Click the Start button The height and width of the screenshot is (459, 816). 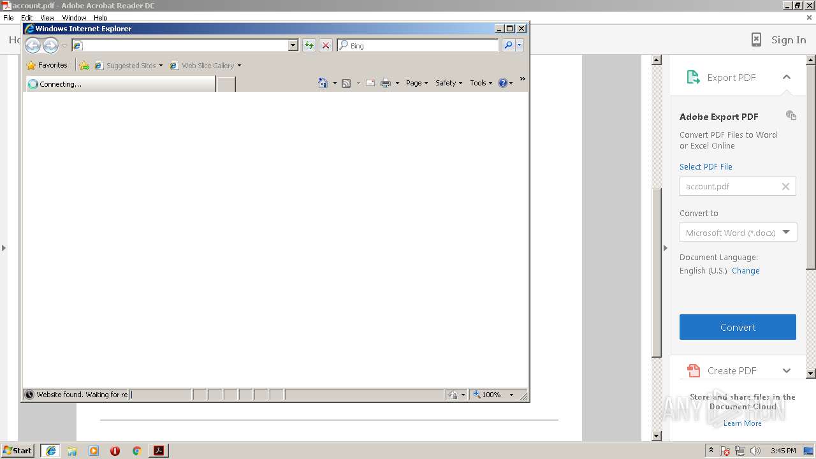(x=17, y=451)
